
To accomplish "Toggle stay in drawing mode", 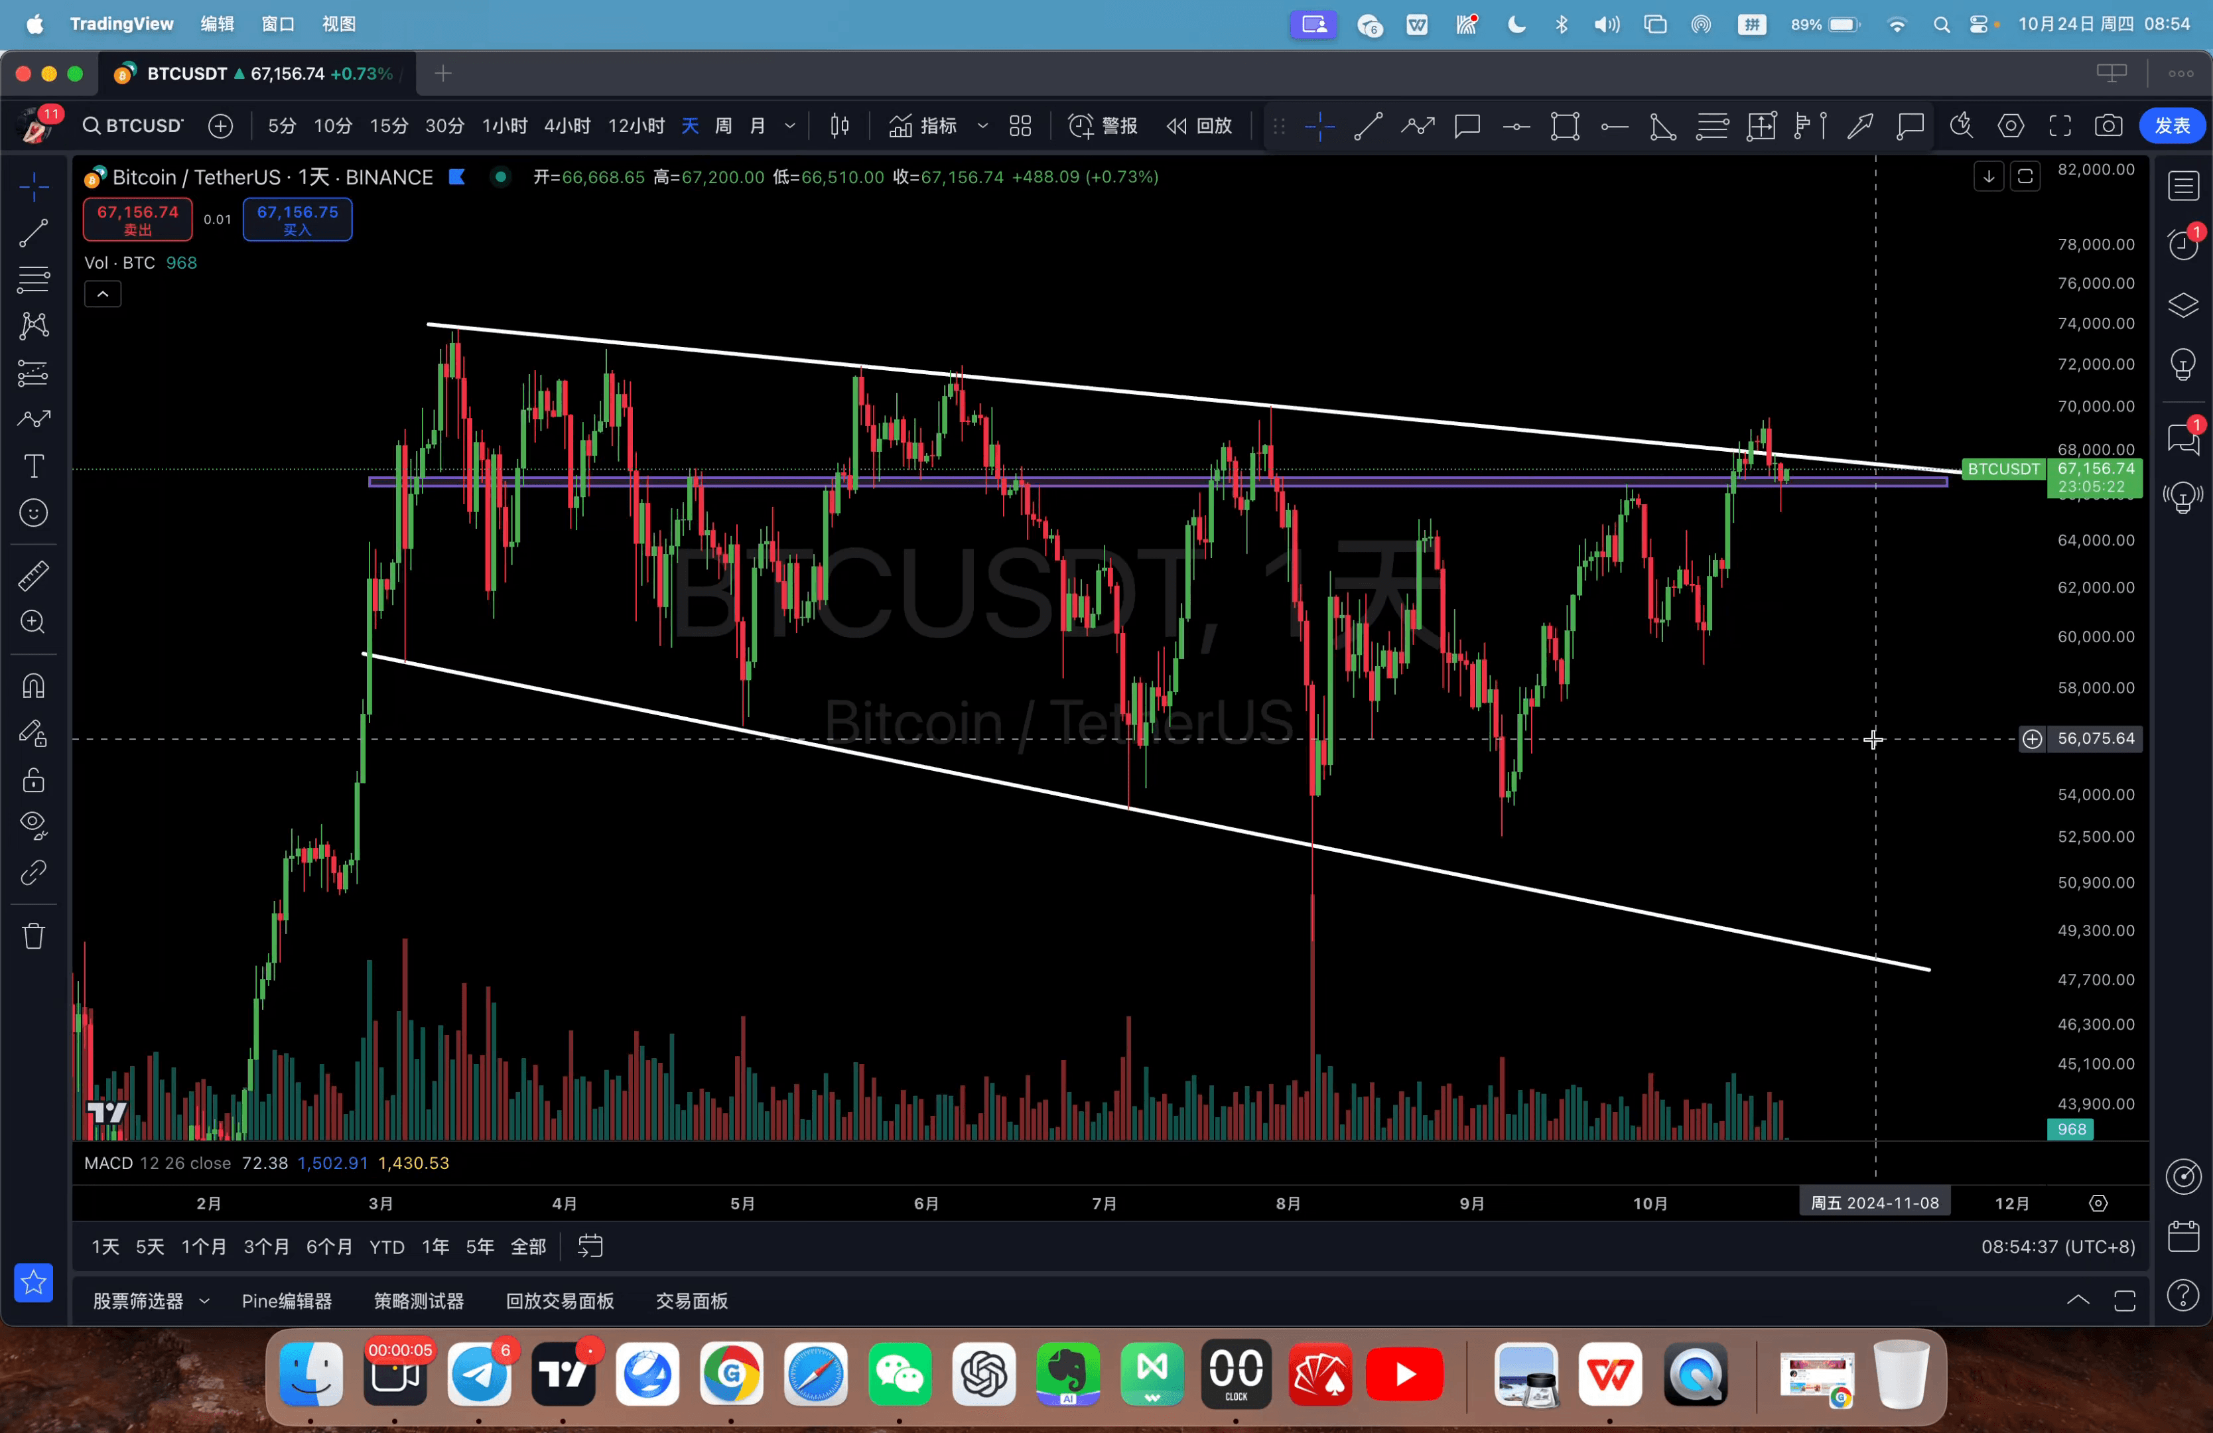I will pos(34,733).
